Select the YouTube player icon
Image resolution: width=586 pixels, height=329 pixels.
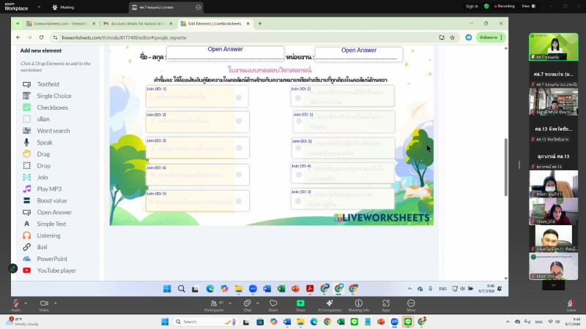click(x=26, y=271)
